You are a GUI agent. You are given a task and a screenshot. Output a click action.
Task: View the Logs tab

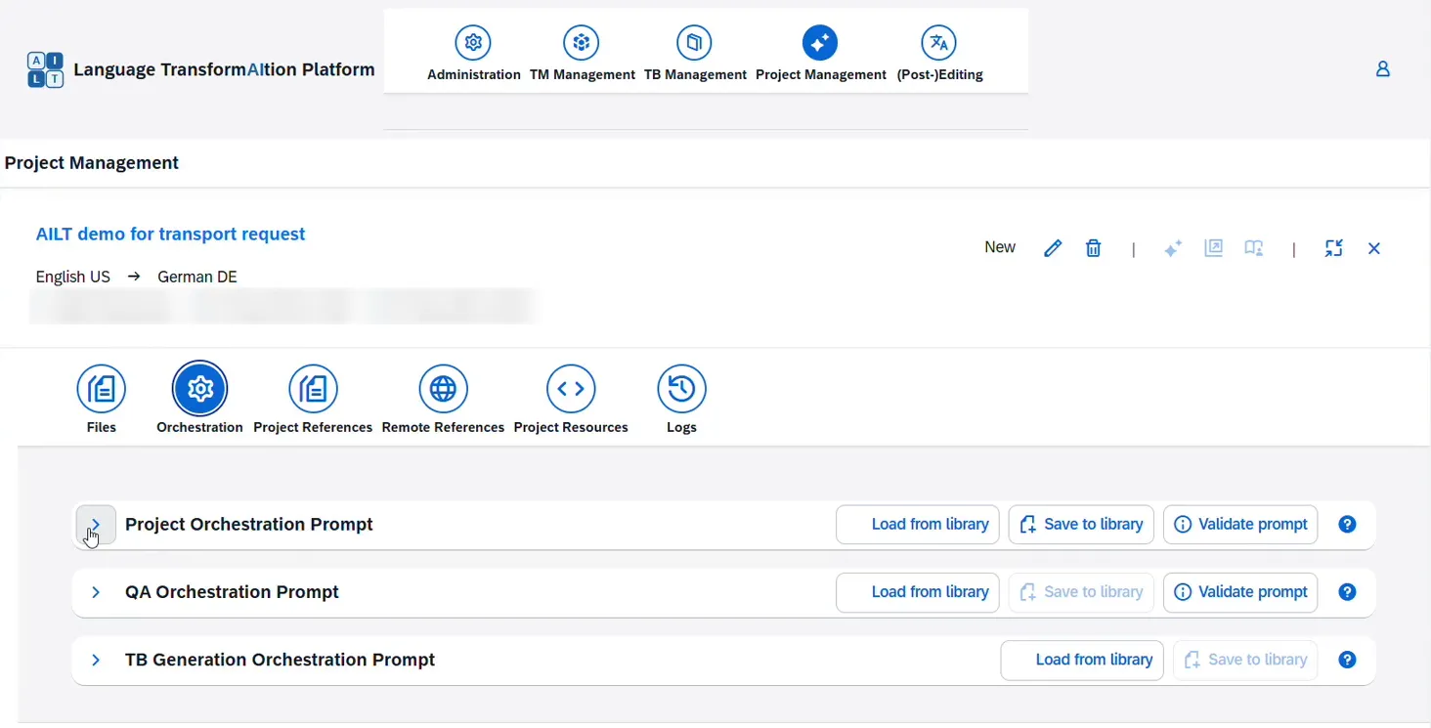[x=681, y=390]
